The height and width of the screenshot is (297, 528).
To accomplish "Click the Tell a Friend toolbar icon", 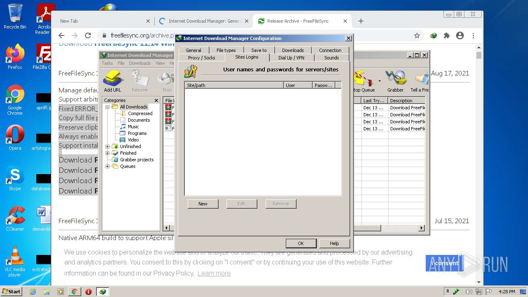I will click(420, 81).
